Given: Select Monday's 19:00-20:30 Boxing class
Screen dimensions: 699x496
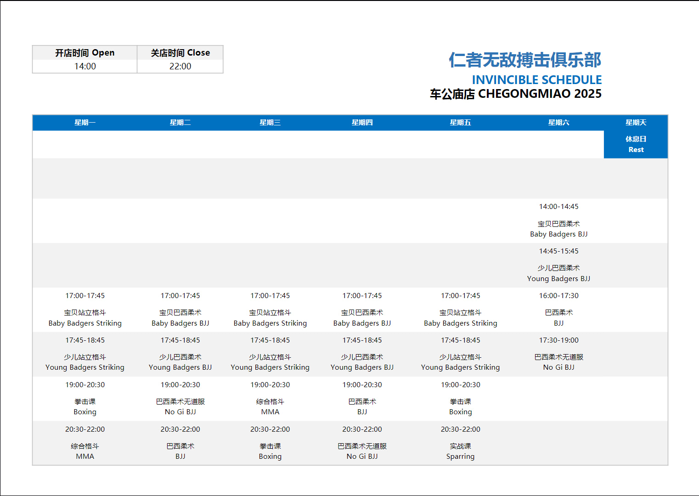Looking at the screenshot, I should coord(85,407).
